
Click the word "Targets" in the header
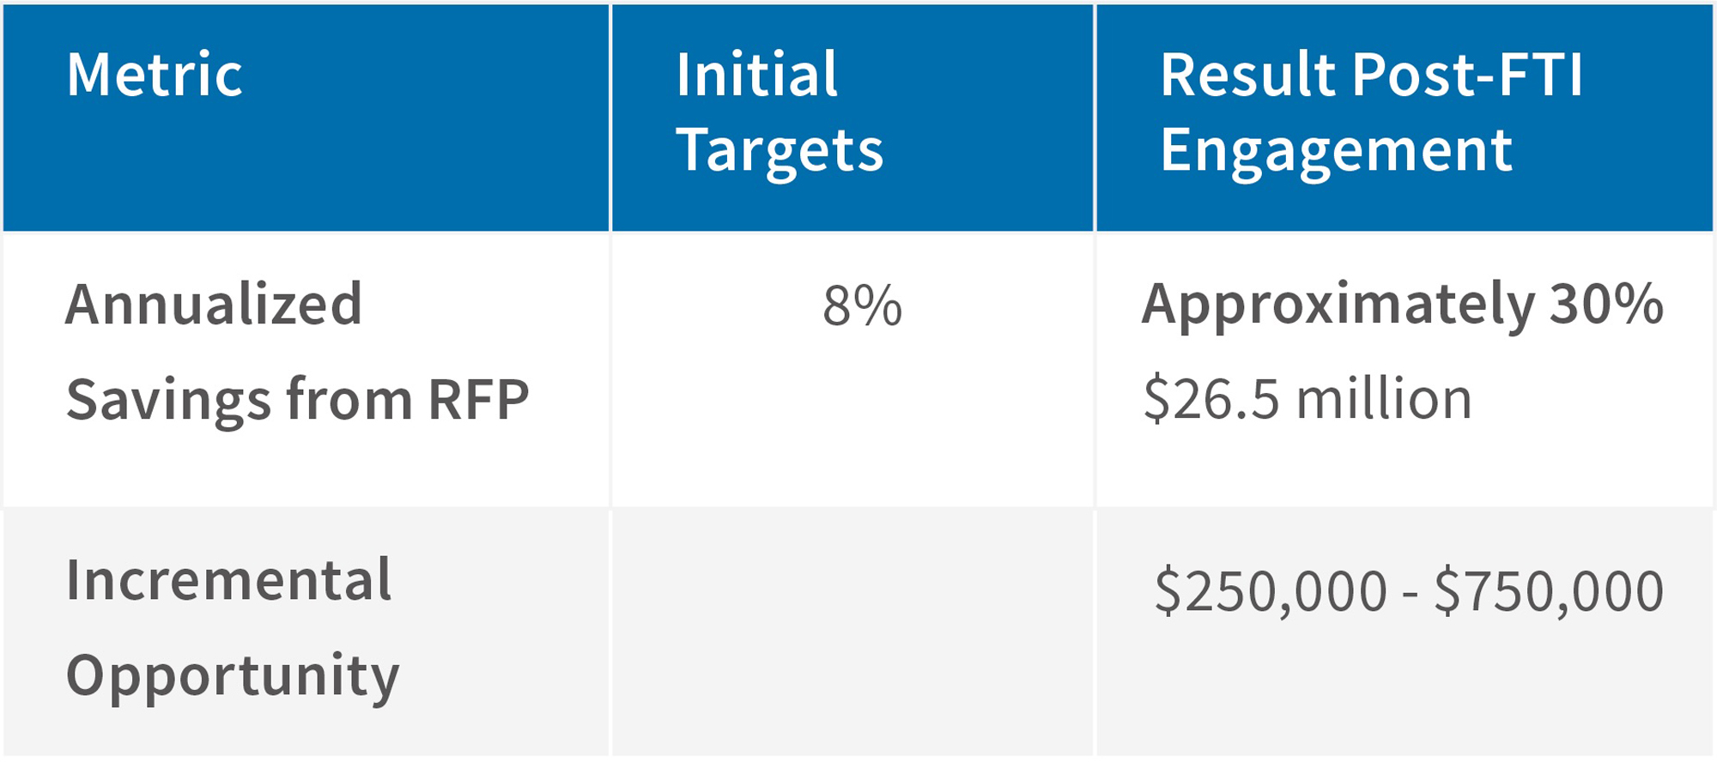779,151
